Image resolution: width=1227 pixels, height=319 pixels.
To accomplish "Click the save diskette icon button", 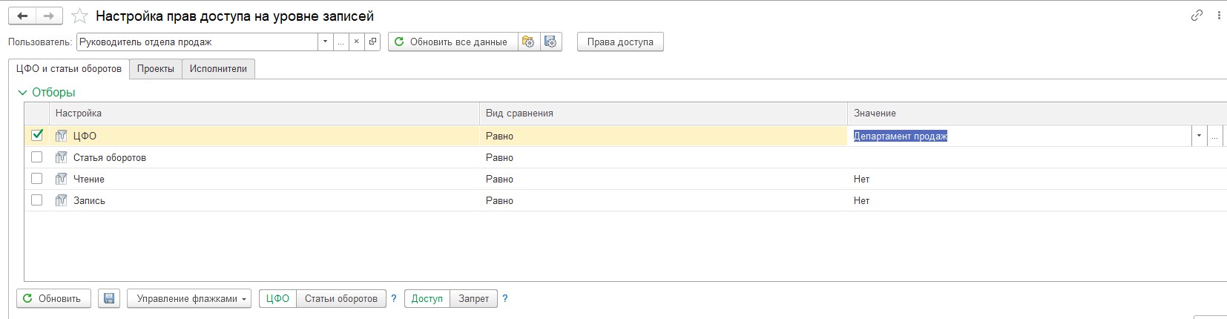I will tap(109, 298).
